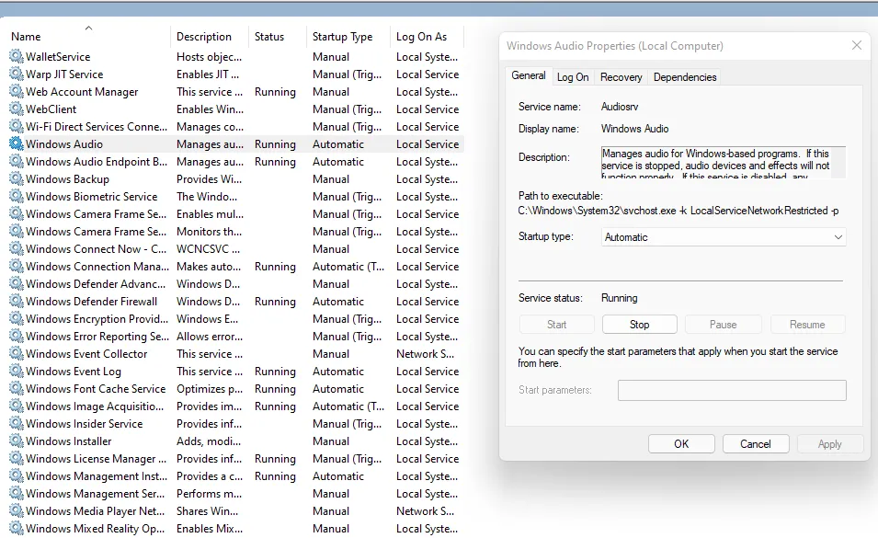This screenshot has width=878, height=538.
Task: Open the Dependencies tab
Action: pos(685,77)
